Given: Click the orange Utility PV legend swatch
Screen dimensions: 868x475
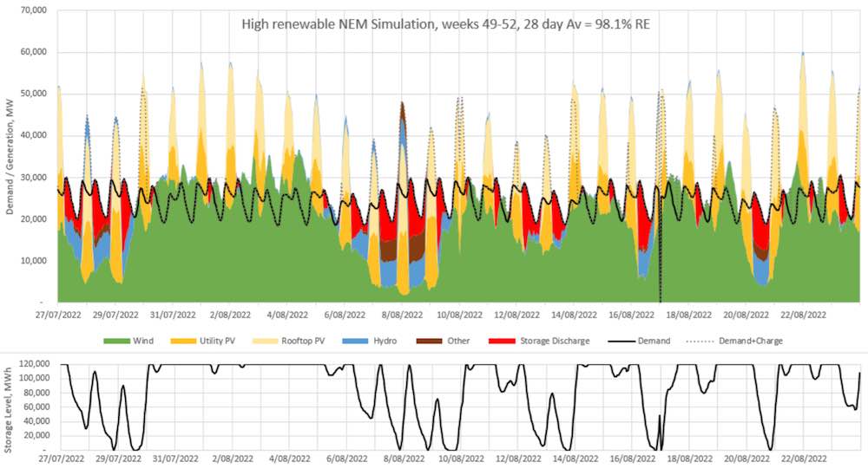Looking at the screenshot, I should tap(183, 342).
